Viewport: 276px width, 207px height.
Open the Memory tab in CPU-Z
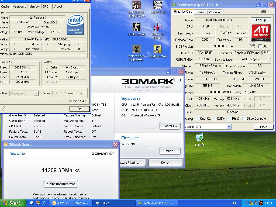[x=34, y=6]
